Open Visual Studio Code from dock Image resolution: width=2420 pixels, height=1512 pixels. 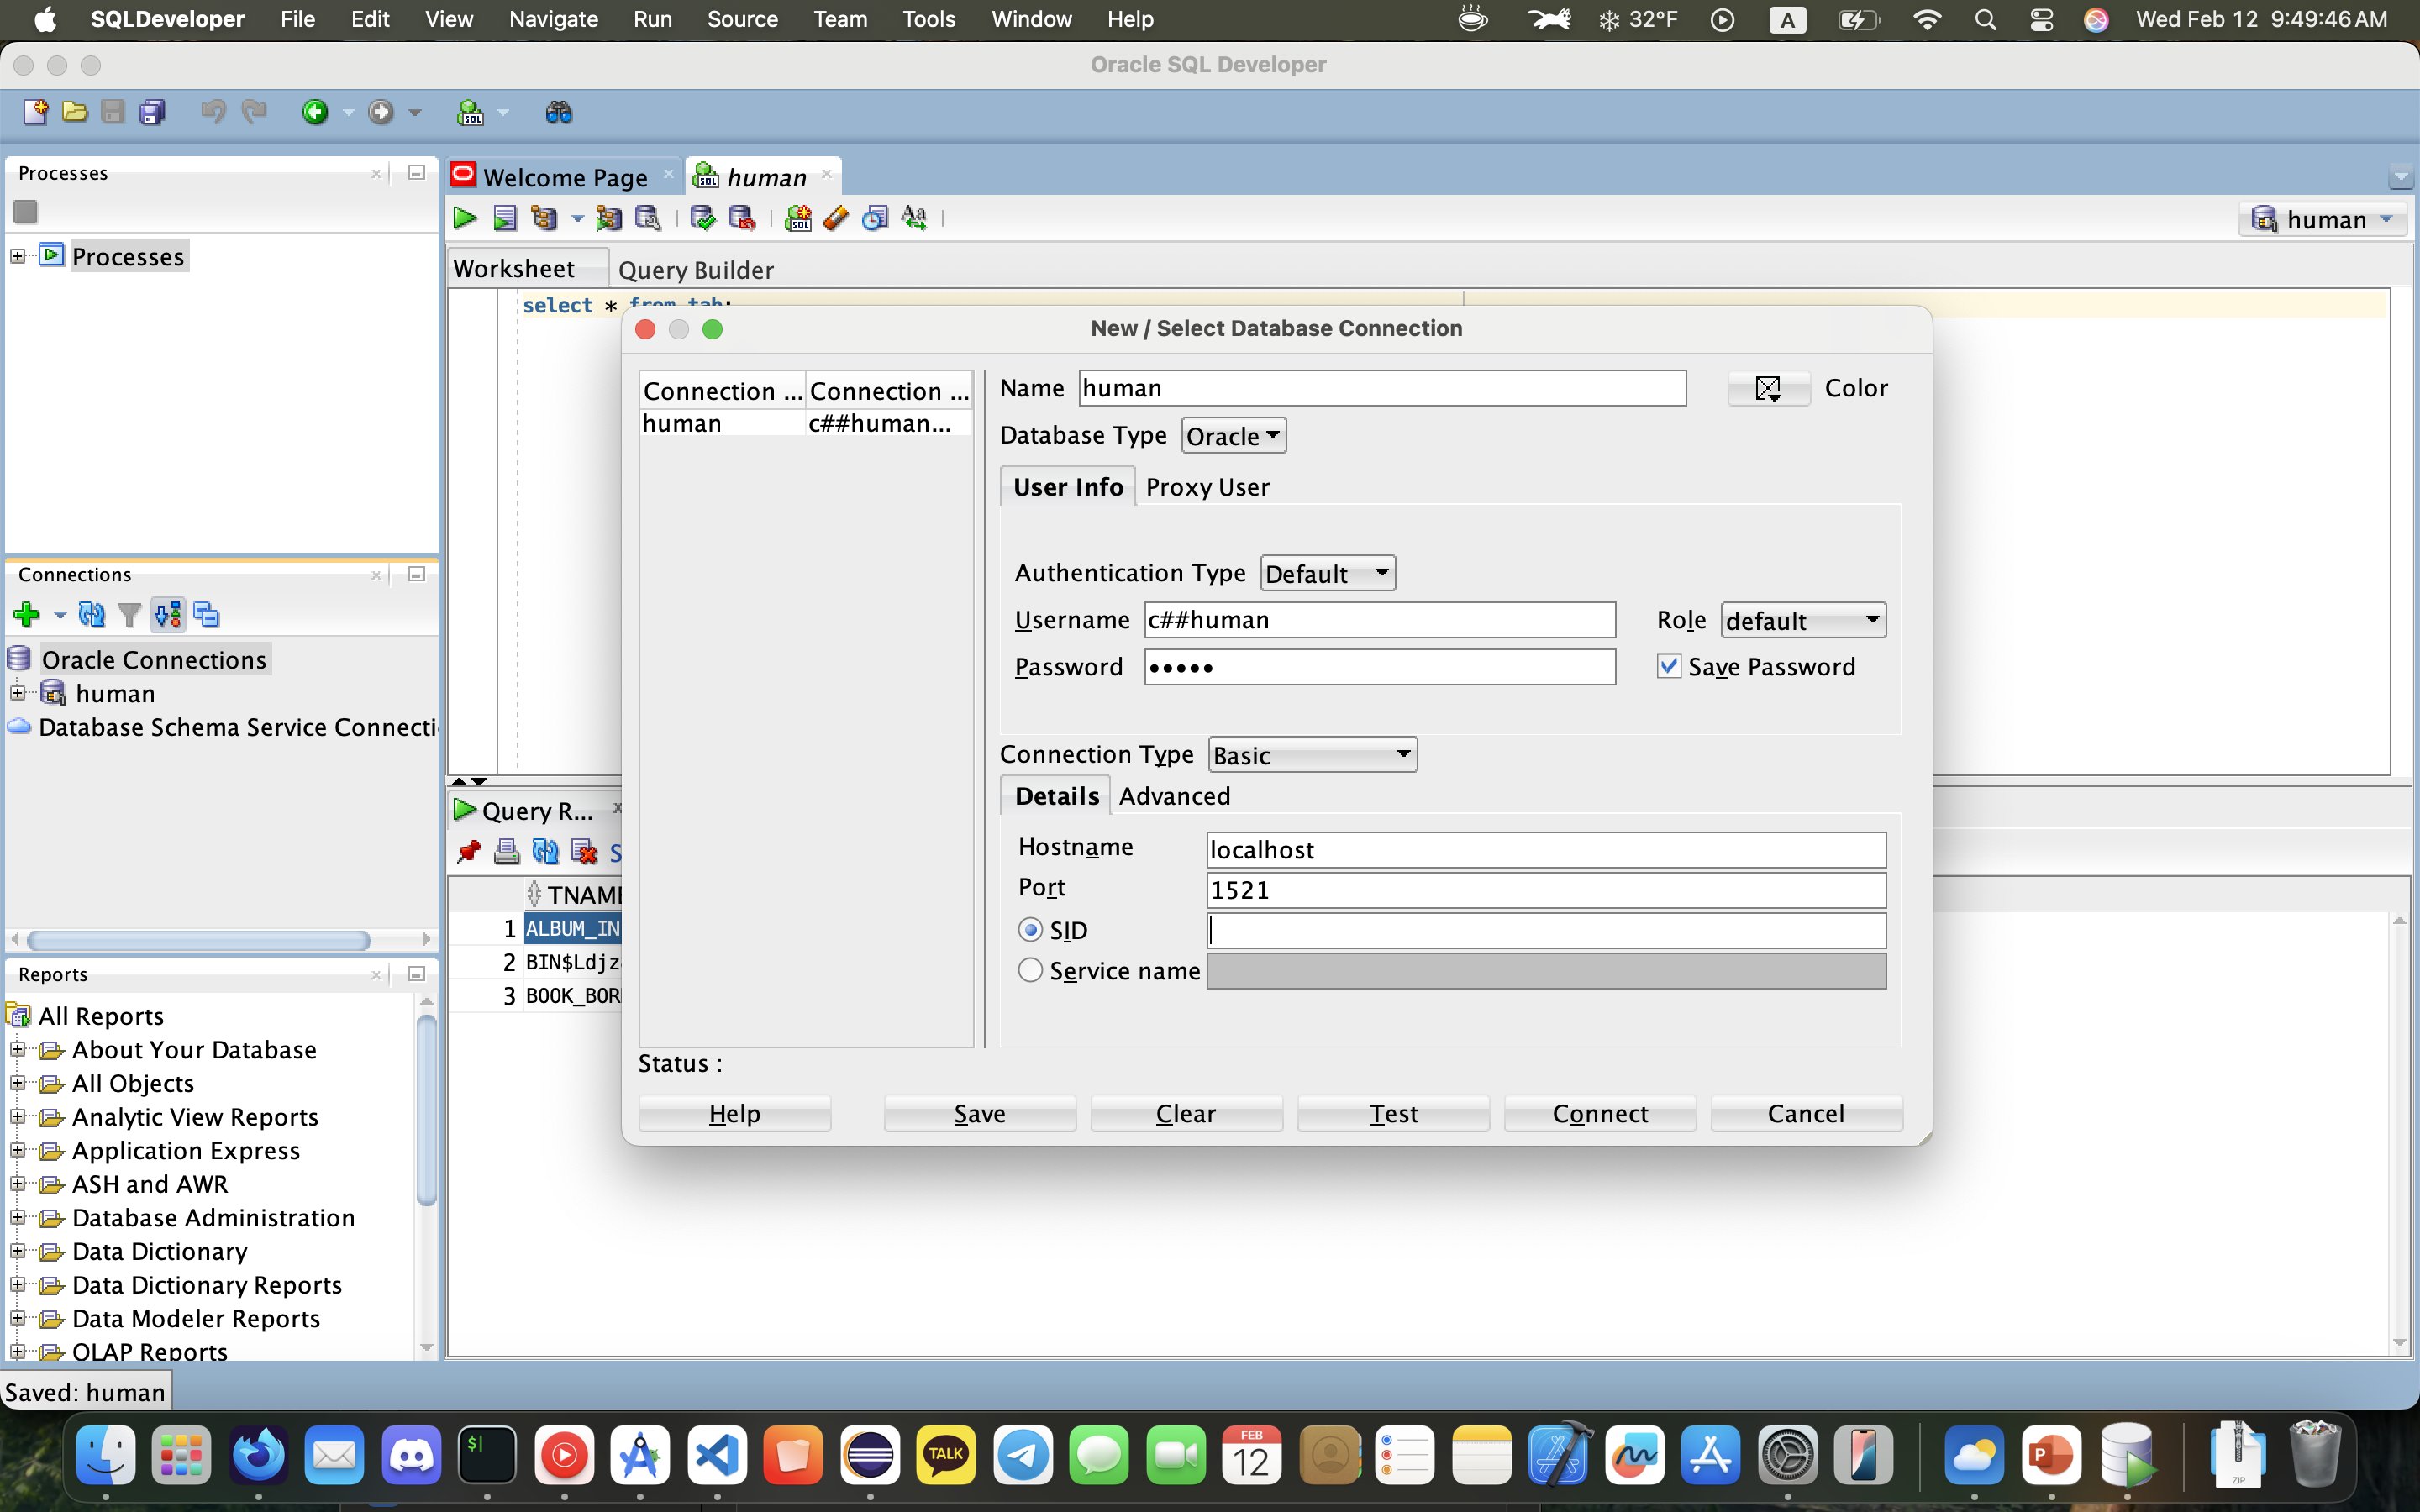(717, 1455)
